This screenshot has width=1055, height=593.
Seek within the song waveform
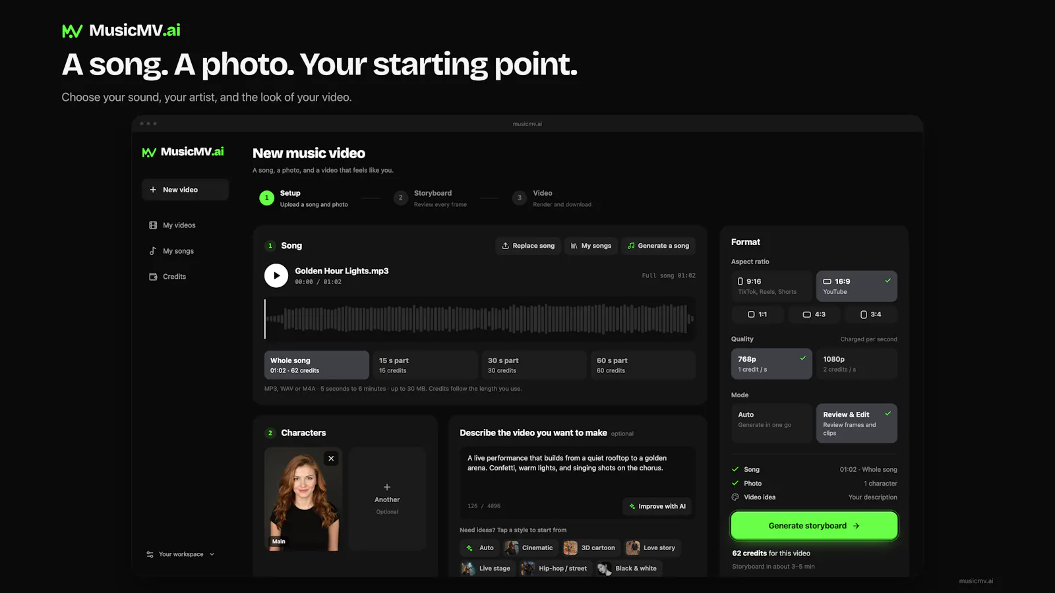pyautogui.click(x=480, y=319)
